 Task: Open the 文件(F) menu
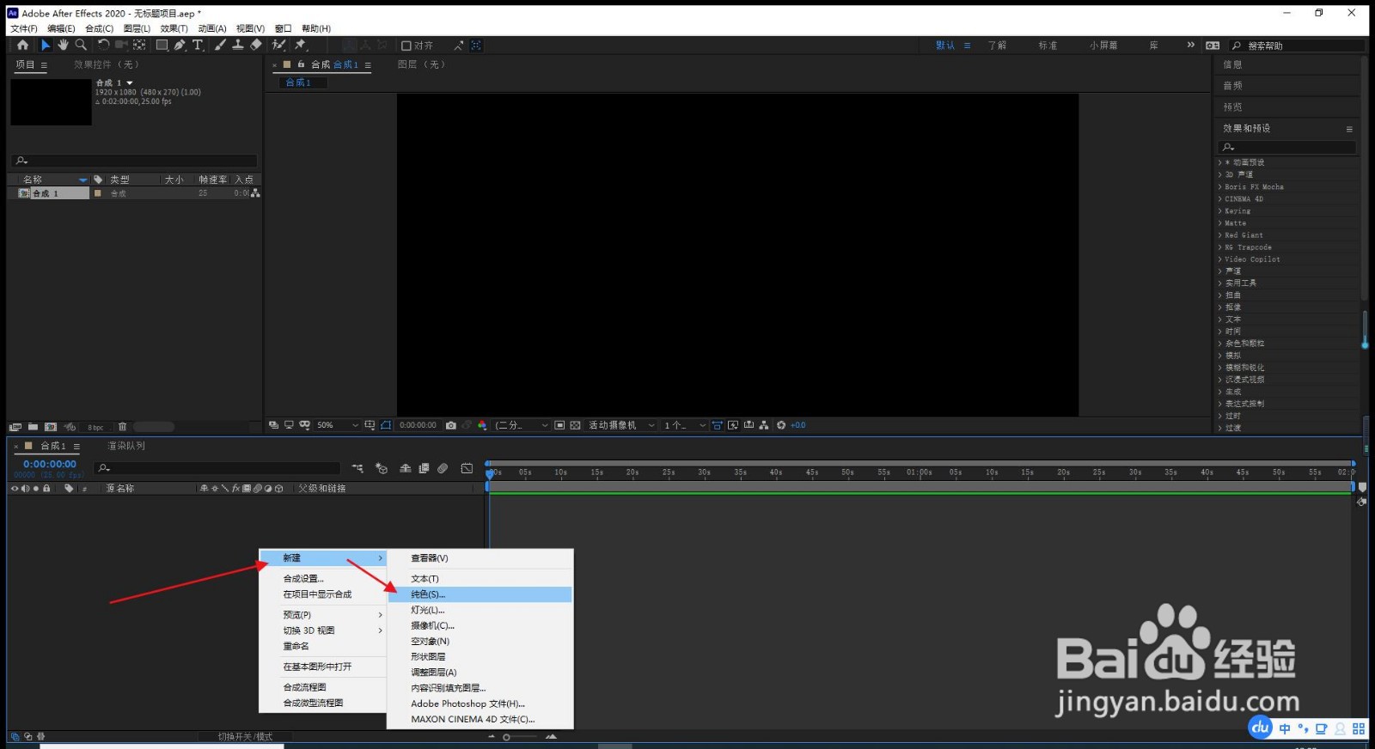tap(23, 28)
